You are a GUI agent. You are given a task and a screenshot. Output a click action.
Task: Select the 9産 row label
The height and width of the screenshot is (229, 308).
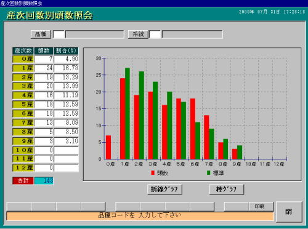(23, 141)
